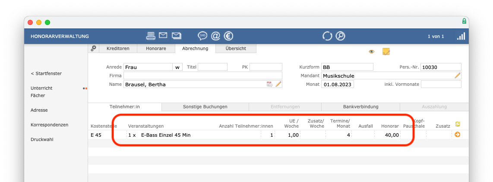Click the eye icon above Kurzform
Viewport: 493px width, 182px height.
[372, 52]
